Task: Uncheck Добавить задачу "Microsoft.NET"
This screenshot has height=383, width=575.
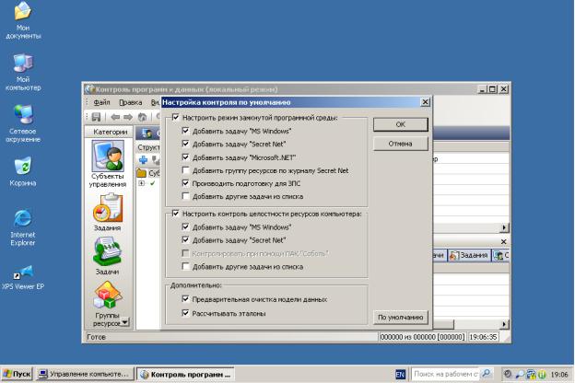Action: click(x=185, y=157)
